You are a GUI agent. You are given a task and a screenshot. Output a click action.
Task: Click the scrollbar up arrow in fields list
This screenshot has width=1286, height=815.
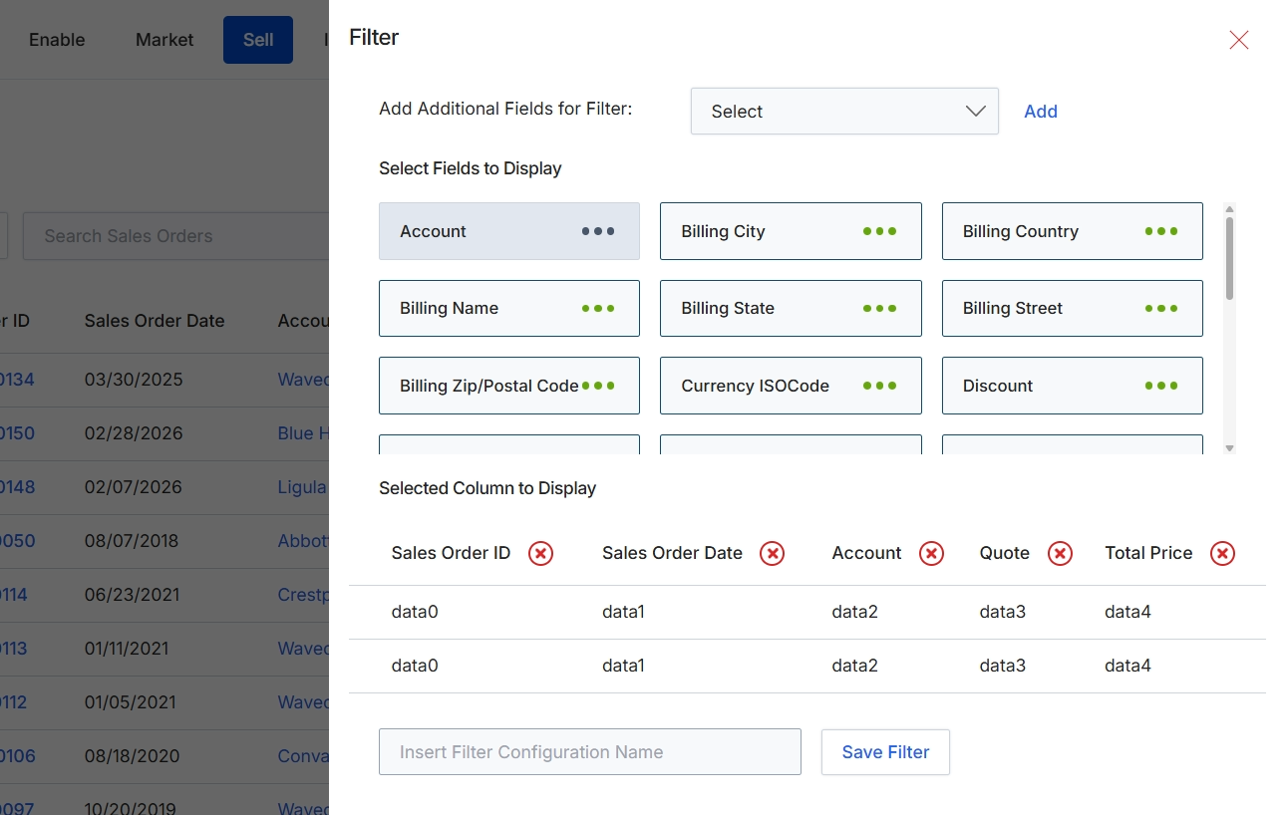1229,209
